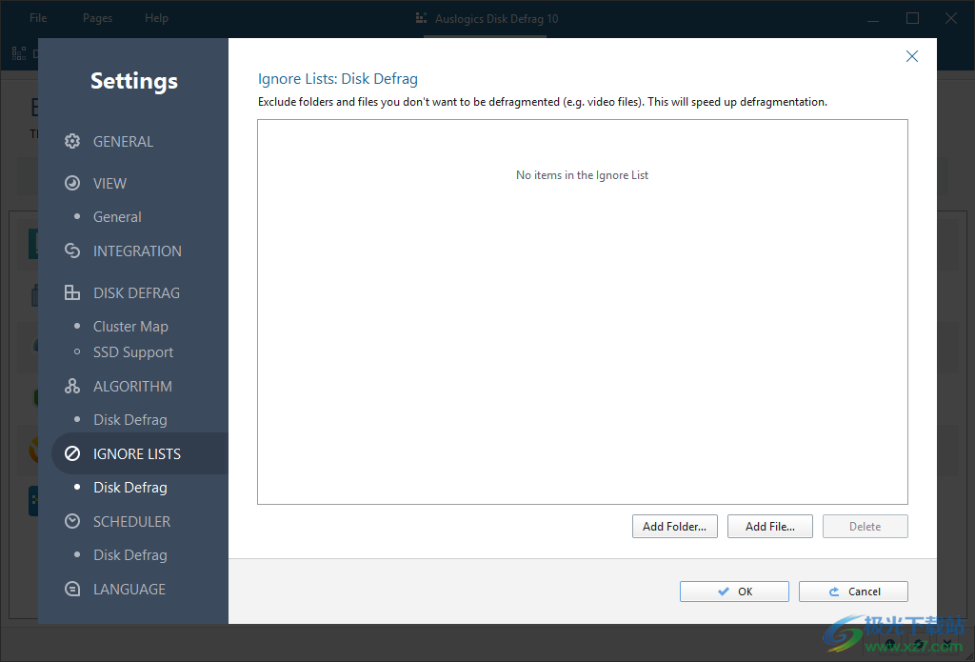The width and height of the screenshot is (975, 662).
Task: Select the Cluster Map subsection
Action: point(130,326)
